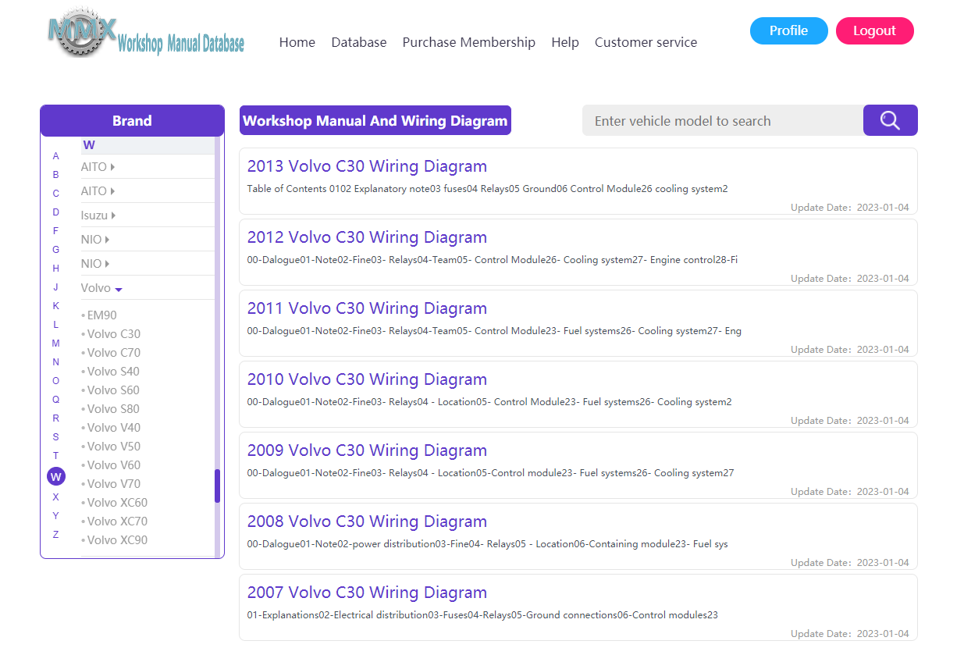Jump to brand letter G
This screenshot has width=964, height=655.
click(x=55, y=250)
